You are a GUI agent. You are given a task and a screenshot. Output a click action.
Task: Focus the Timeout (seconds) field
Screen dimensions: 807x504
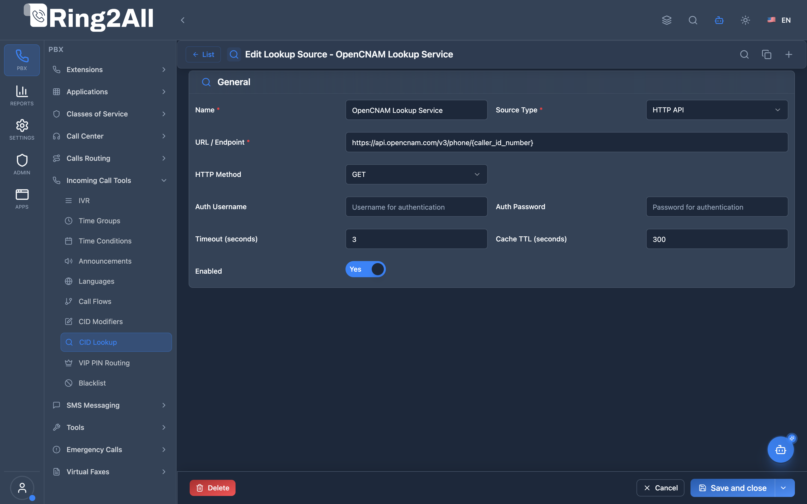click(x=416, y=239)
